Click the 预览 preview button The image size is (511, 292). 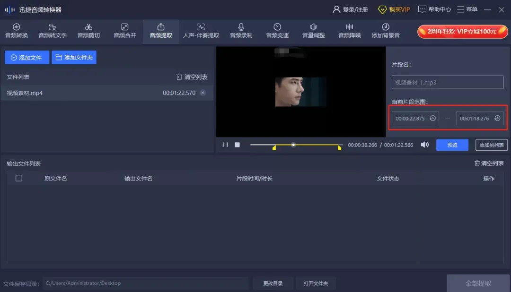click(x=452, y=145)
